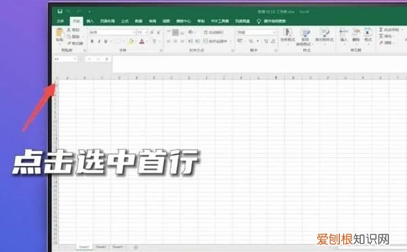Viewport: 407px width, 252px height.
Task: Click Merge & Center (合并后居中)
Action: (216, 41)
